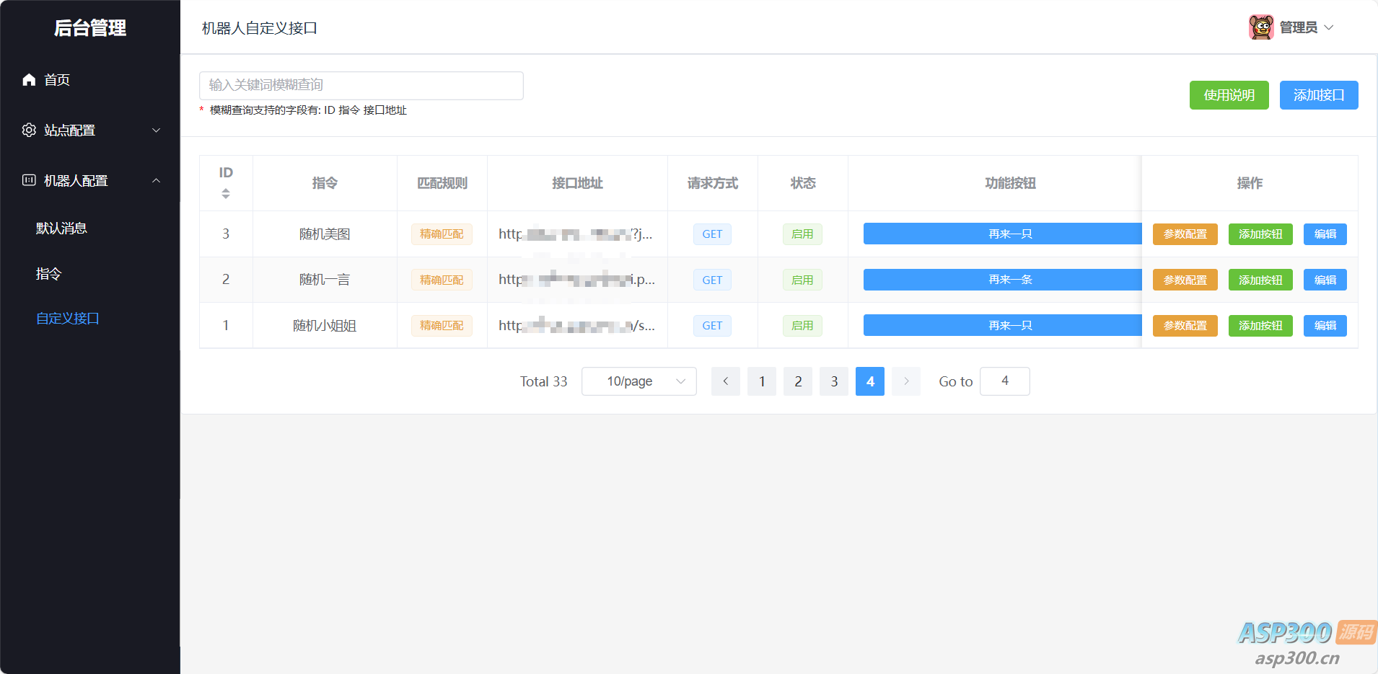
Task: Focus the keyword fuzzy search field
Action: click(361, 85)
